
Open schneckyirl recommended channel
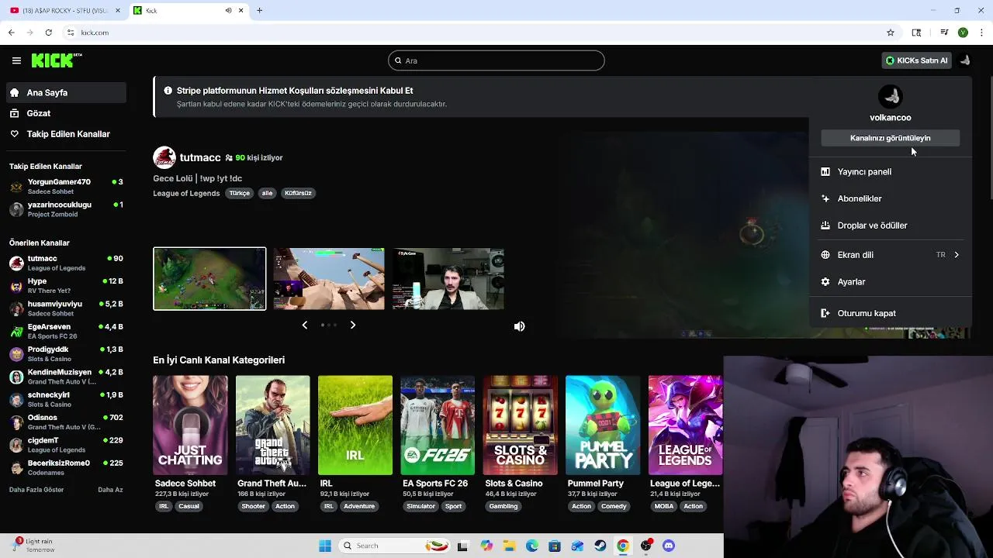point(65,399)
